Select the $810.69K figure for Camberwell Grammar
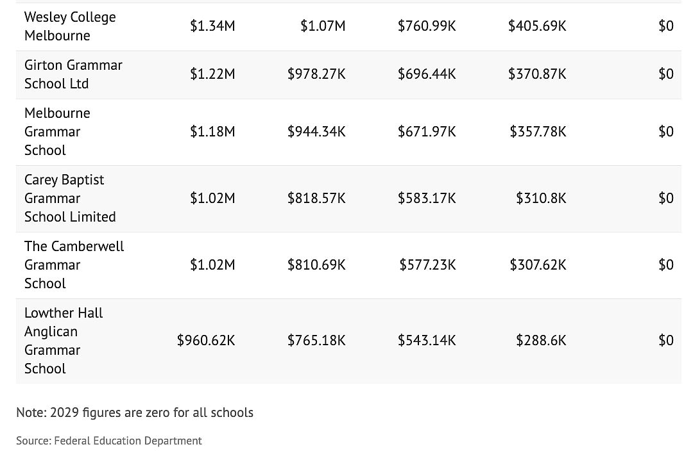This screenshot has height=456, width=693. [x=316, y=265]
